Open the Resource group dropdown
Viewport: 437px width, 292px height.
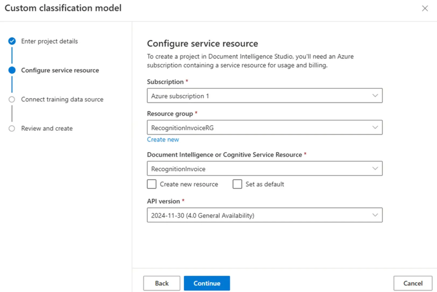point(265,127)
